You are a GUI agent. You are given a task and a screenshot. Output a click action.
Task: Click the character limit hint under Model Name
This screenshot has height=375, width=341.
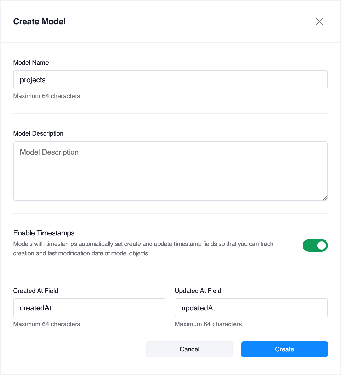pyautogui.click(x=47, y=96)
